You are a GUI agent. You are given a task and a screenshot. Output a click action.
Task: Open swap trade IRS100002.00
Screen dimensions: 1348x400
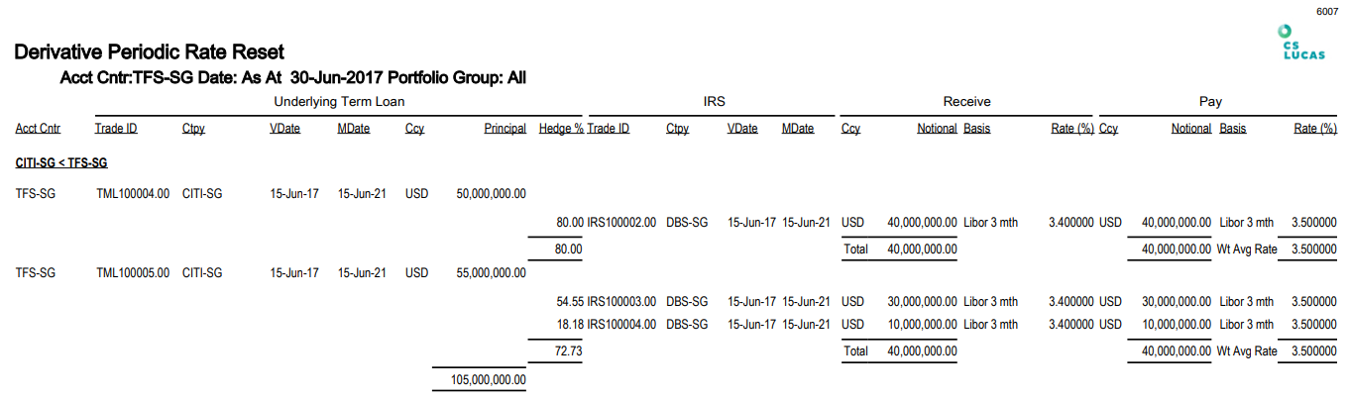pyautogui.click(x=621, y=223)
